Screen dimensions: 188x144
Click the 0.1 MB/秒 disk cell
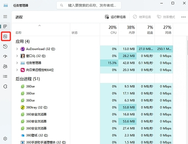pyautogui.click(x=146, y=63)
